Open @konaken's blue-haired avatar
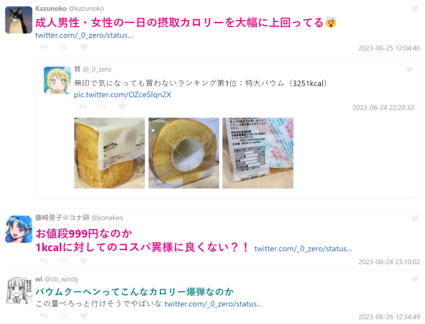Viewport: 425px width, 324px height. coord(19,229)
